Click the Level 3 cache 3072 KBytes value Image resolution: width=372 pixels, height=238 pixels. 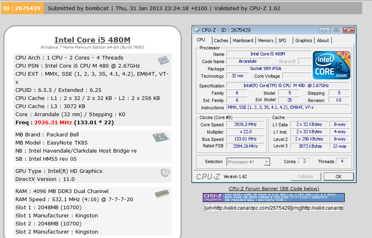coord(310,146)
